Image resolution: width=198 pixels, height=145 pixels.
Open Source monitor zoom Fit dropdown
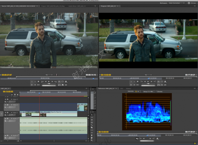tap(49, 75)
